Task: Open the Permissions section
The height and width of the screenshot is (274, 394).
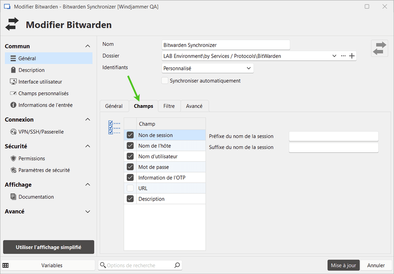Action: (32, 158)
